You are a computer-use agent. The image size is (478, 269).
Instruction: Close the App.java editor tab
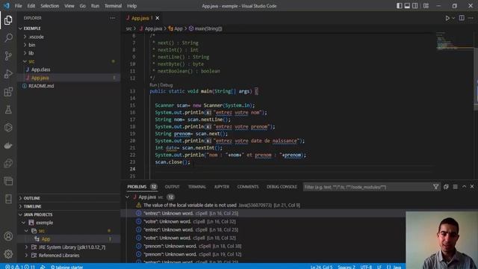[158, 18]
